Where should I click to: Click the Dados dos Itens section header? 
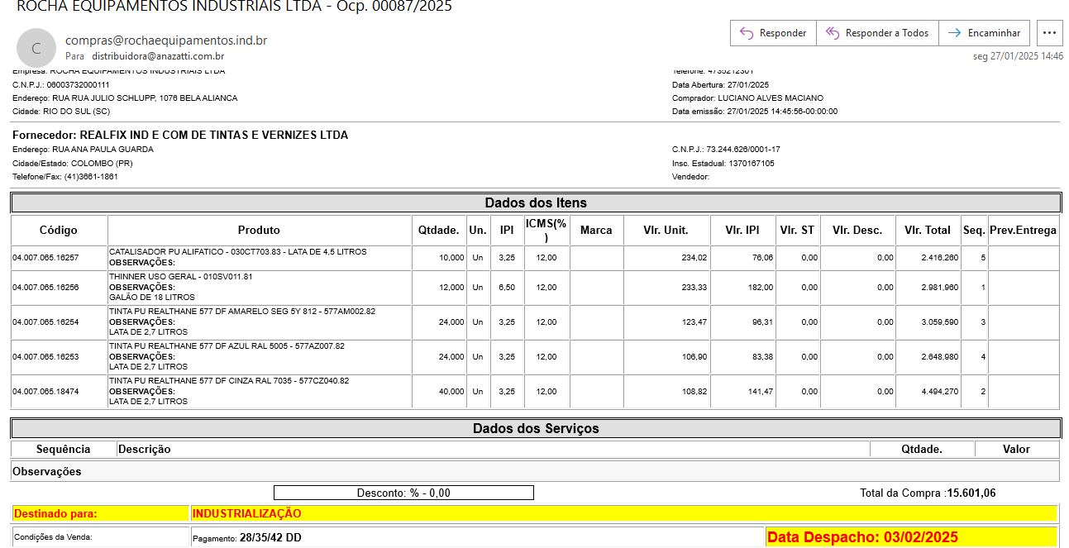535,203
